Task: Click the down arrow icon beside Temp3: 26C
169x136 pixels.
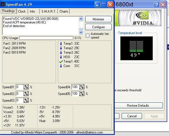Action: click(x=61, y=53)
